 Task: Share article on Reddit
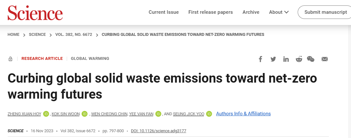(x=299, y=59)
